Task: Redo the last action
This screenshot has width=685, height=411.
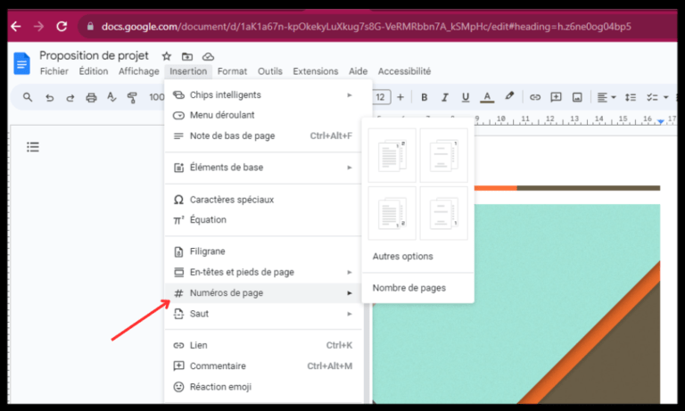Action: 70,97
